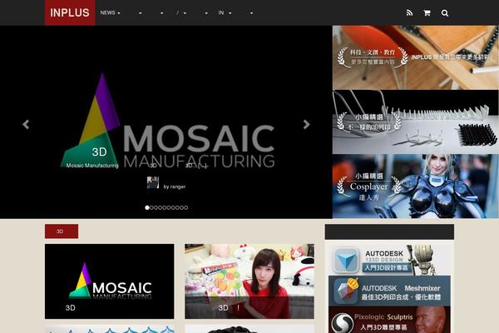Click the search magnifier icon
This screenshot has width=499, height=333.
pyautogui.click(x=445, y=12)
